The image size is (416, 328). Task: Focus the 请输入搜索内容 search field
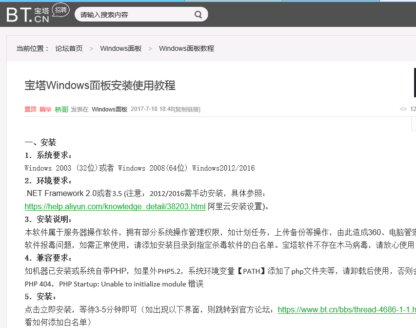point(141,14)
